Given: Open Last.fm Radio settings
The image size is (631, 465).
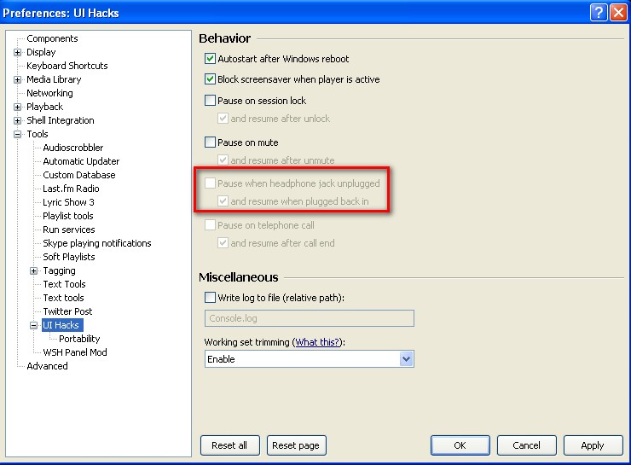Looking at the screenshot, I should (71, 189).
